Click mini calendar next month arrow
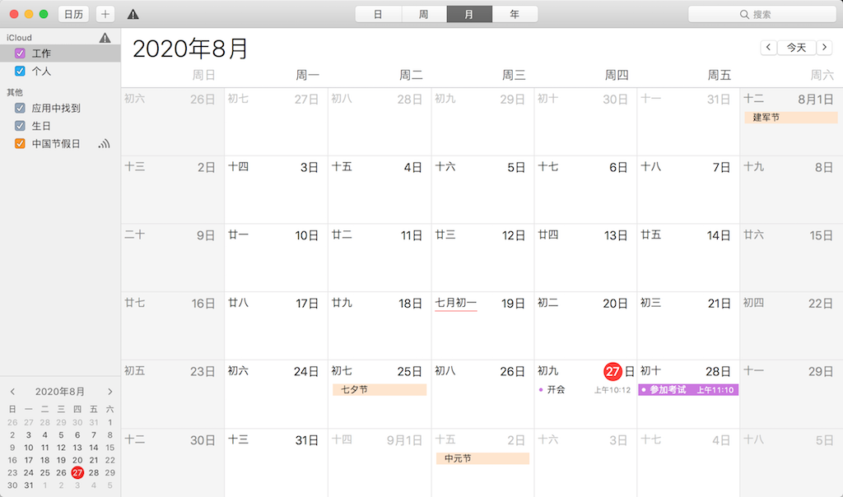Screen dimensions: 843x497 pyautogui.click(x=109, y=392)
